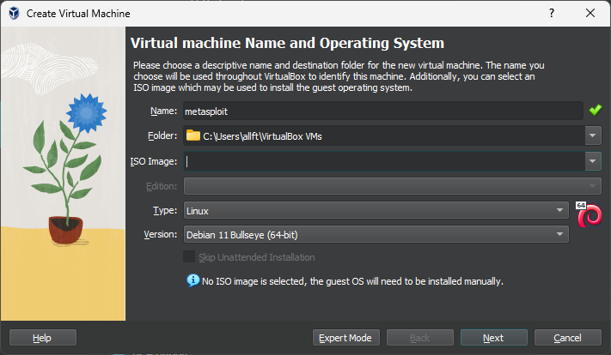Click the Virtual machine Name and Operating System heading
611x355 pixels.
[287, 43]
